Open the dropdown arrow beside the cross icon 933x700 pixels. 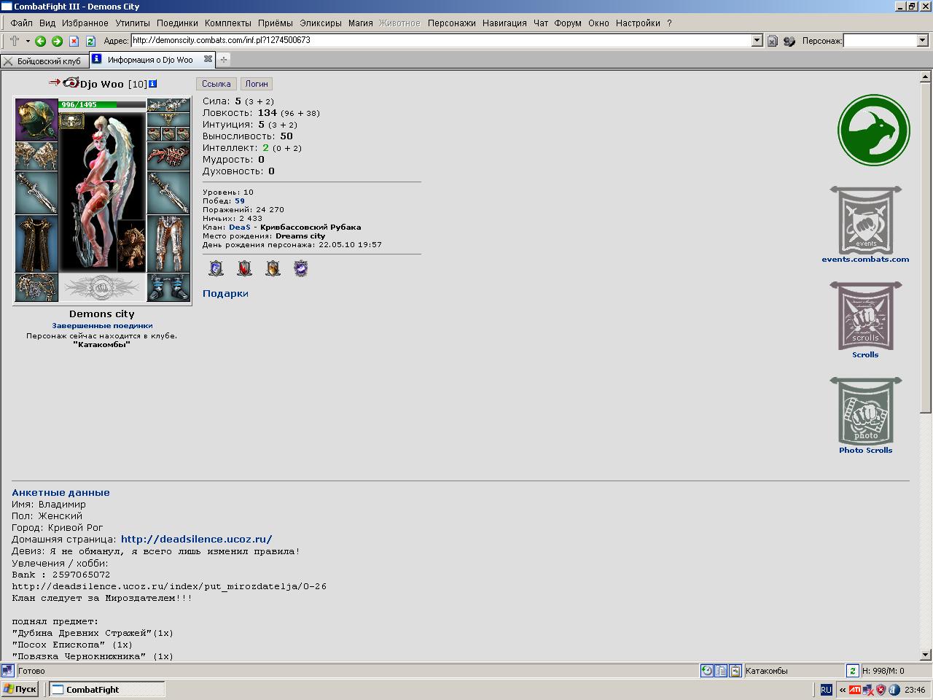click(28, 41)
